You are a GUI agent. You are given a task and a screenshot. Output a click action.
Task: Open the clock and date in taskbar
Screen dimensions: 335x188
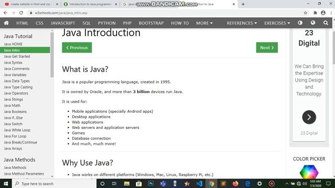pos(315,183)
